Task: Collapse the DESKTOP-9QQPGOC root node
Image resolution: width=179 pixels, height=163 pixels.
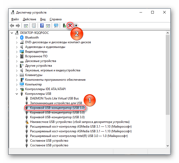Action: point(12,33)
